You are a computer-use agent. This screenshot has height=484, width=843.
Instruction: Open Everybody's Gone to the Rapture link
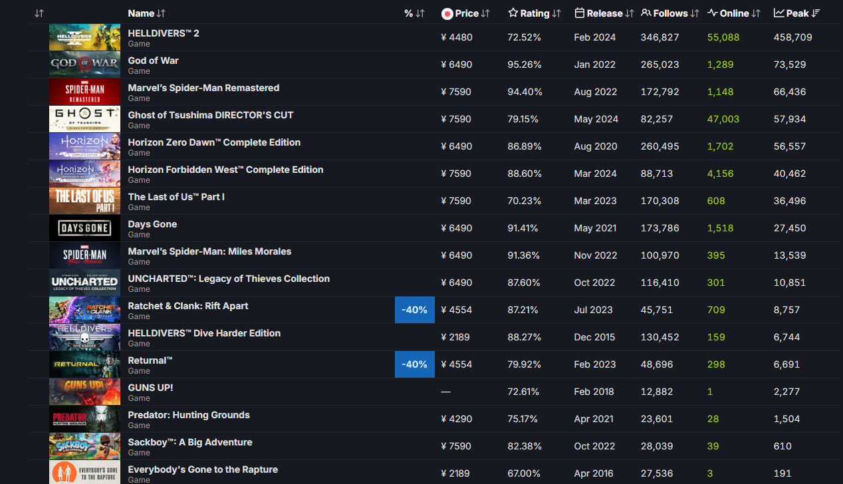coord(203,469)
